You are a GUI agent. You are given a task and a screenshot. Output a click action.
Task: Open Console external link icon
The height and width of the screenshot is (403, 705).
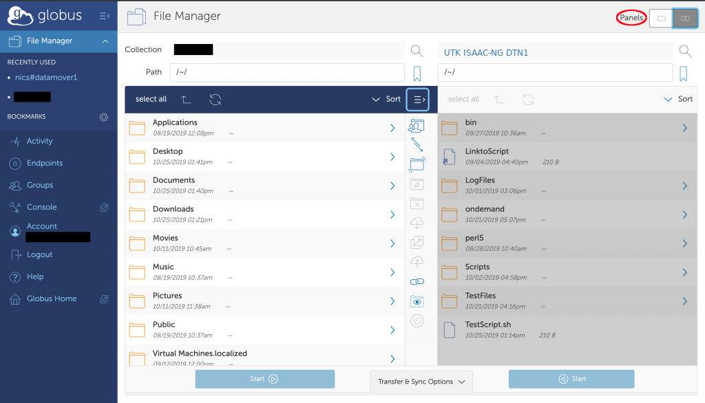pyautogui.click(x=104, y=208)
